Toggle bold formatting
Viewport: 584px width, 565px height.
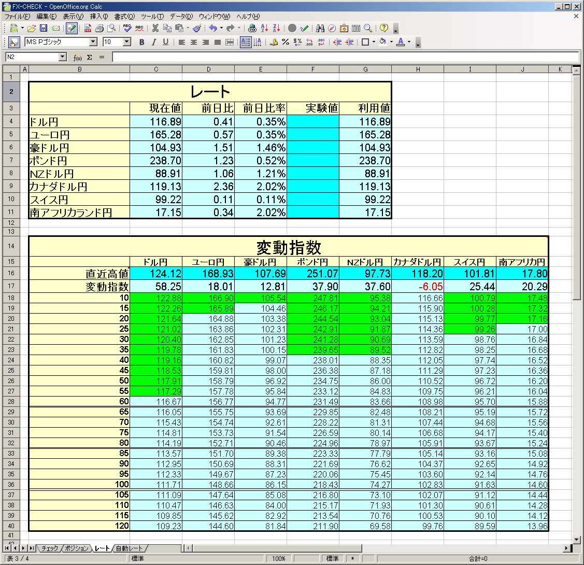(141, 43)
